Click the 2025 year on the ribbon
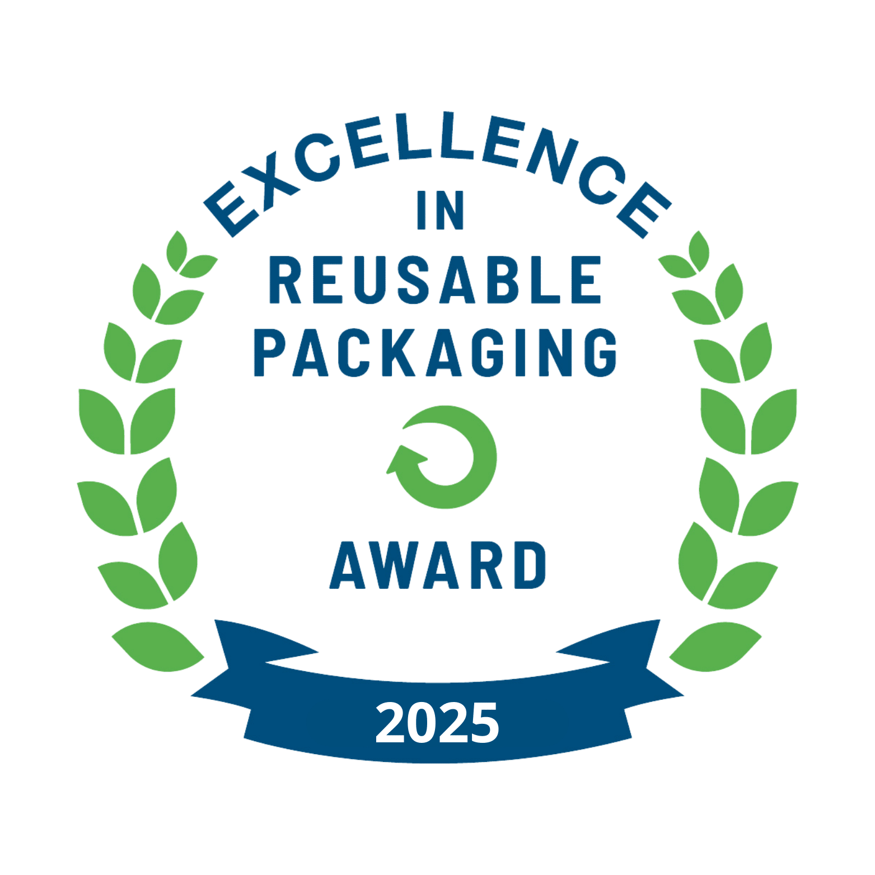Screen dimensions: 875x875 click(437, 723)
